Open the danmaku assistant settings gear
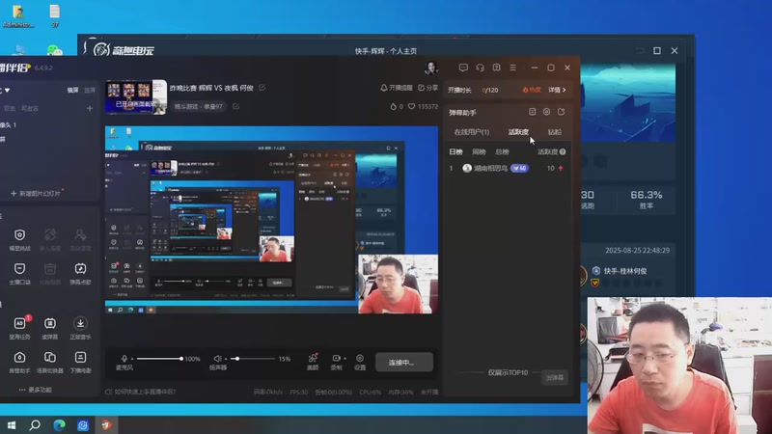This screenshot has width=772, height=434. (x=546, y=112)
